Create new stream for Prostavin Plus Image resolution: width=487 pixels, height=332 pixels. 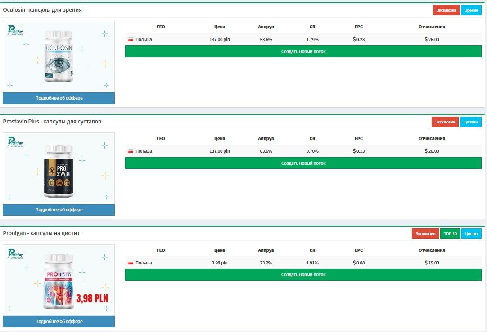click(303, 163)
